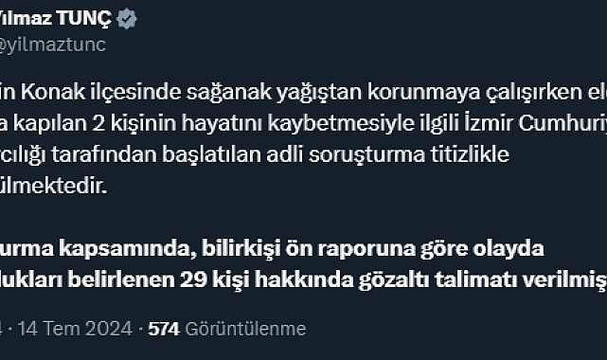
Task: Click the bold word belirlenen
Action: click(x=121, y=279)
